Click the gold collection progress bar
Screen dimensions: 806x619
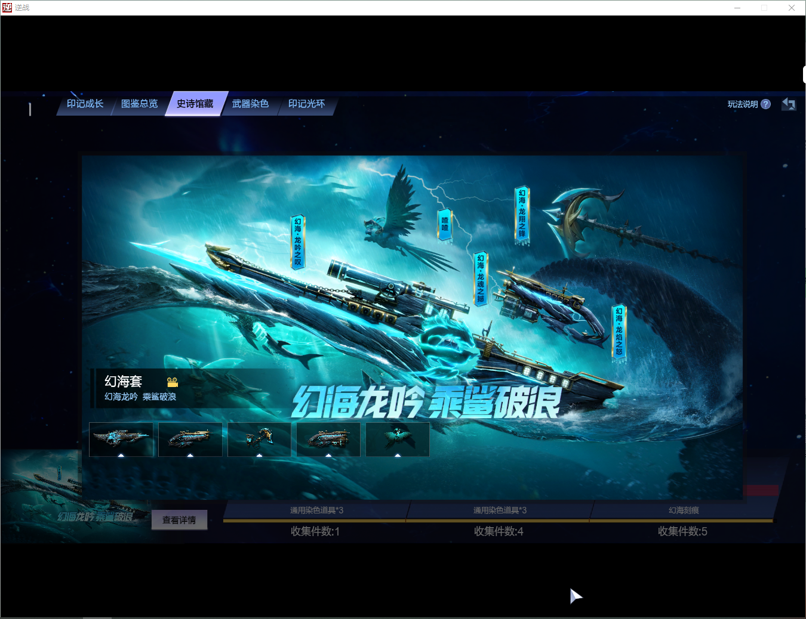[498, 521]
